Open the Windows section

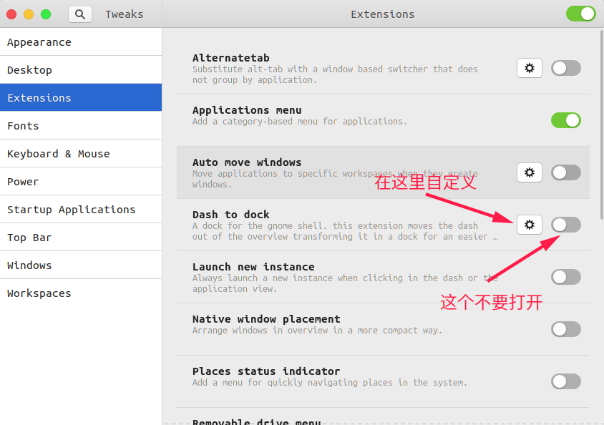pos(81,265)
